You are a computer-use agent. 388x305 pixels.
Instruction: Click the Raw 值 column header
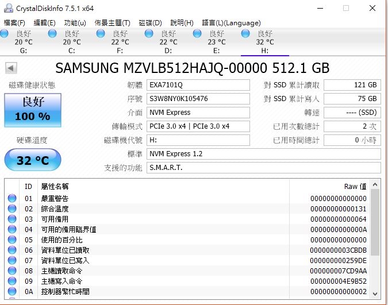[355, 186]
